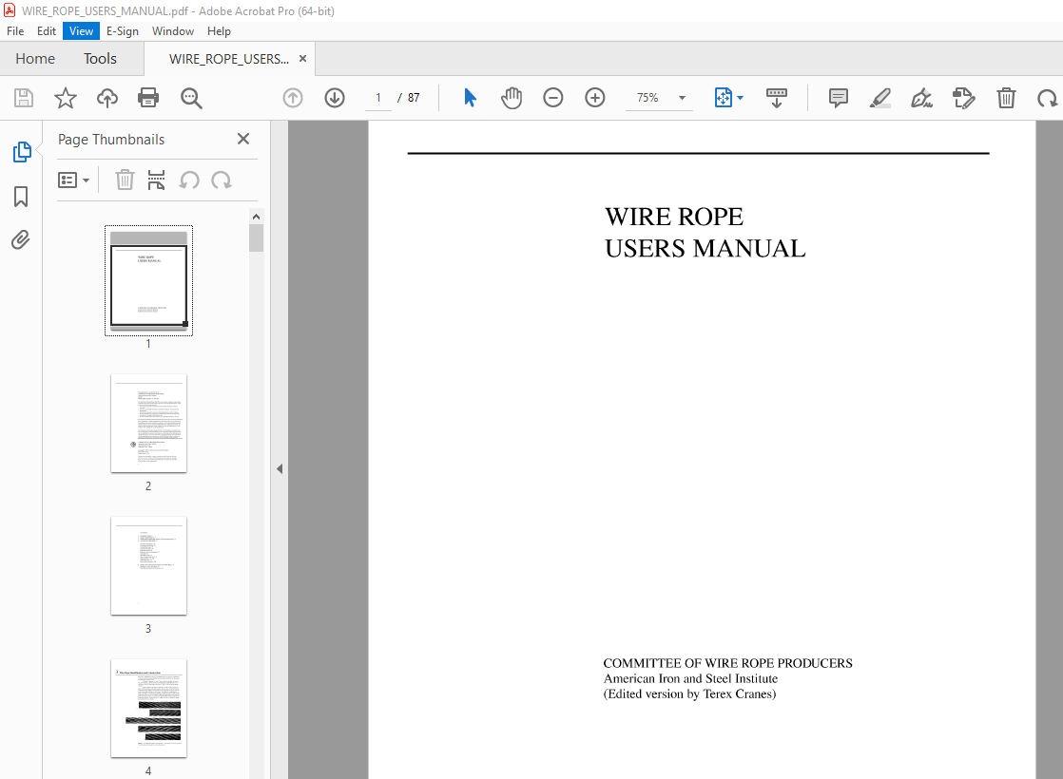Click the scrolling mode keyboard icon
Viewport: 1063px width, 779px height.
click(777, 98)
